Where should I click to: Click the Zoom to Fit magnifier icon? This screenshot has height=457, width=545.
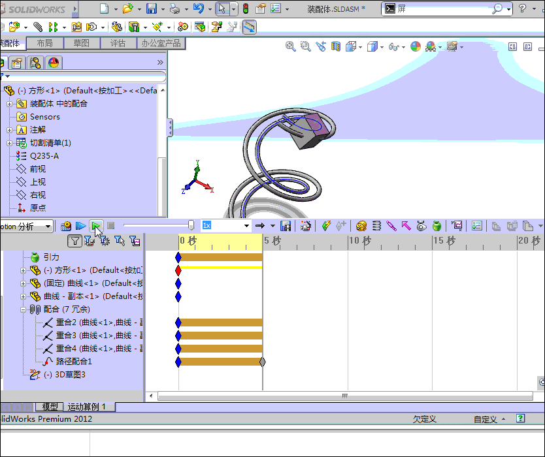coord(291,46)
